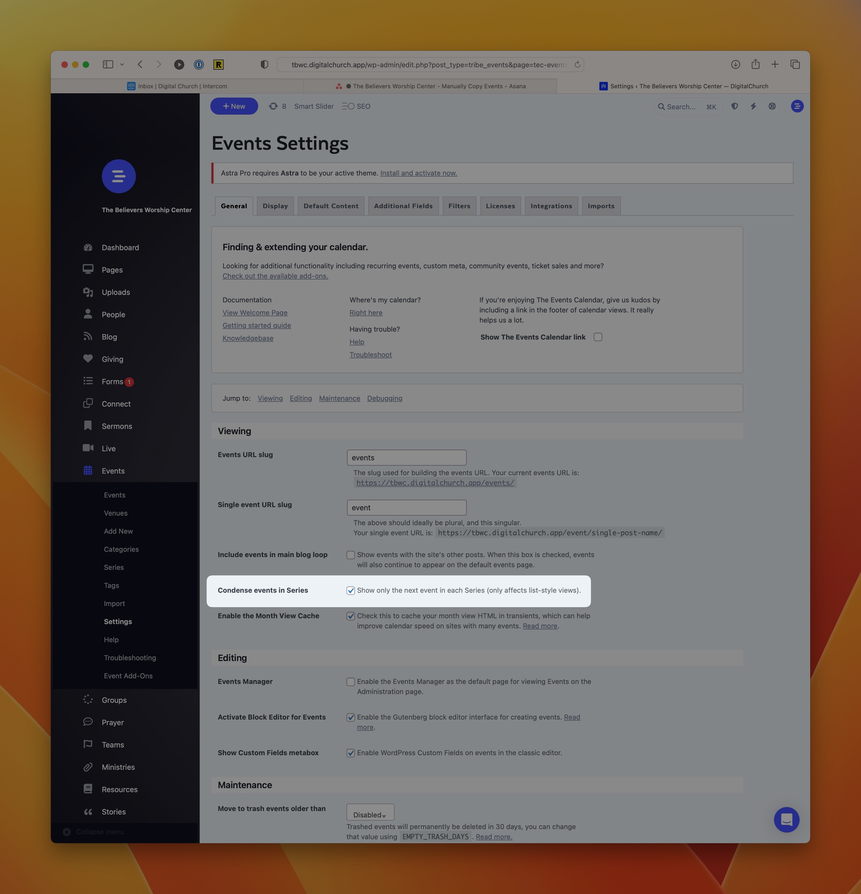Open the Additional Fields tab
The width and height of the screenshot is (861, 894).
point(403,206)
